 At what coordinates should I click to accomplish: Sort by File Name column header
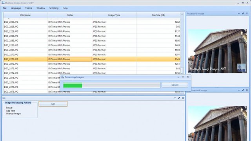pyautogui.click(x=25, y=15)
